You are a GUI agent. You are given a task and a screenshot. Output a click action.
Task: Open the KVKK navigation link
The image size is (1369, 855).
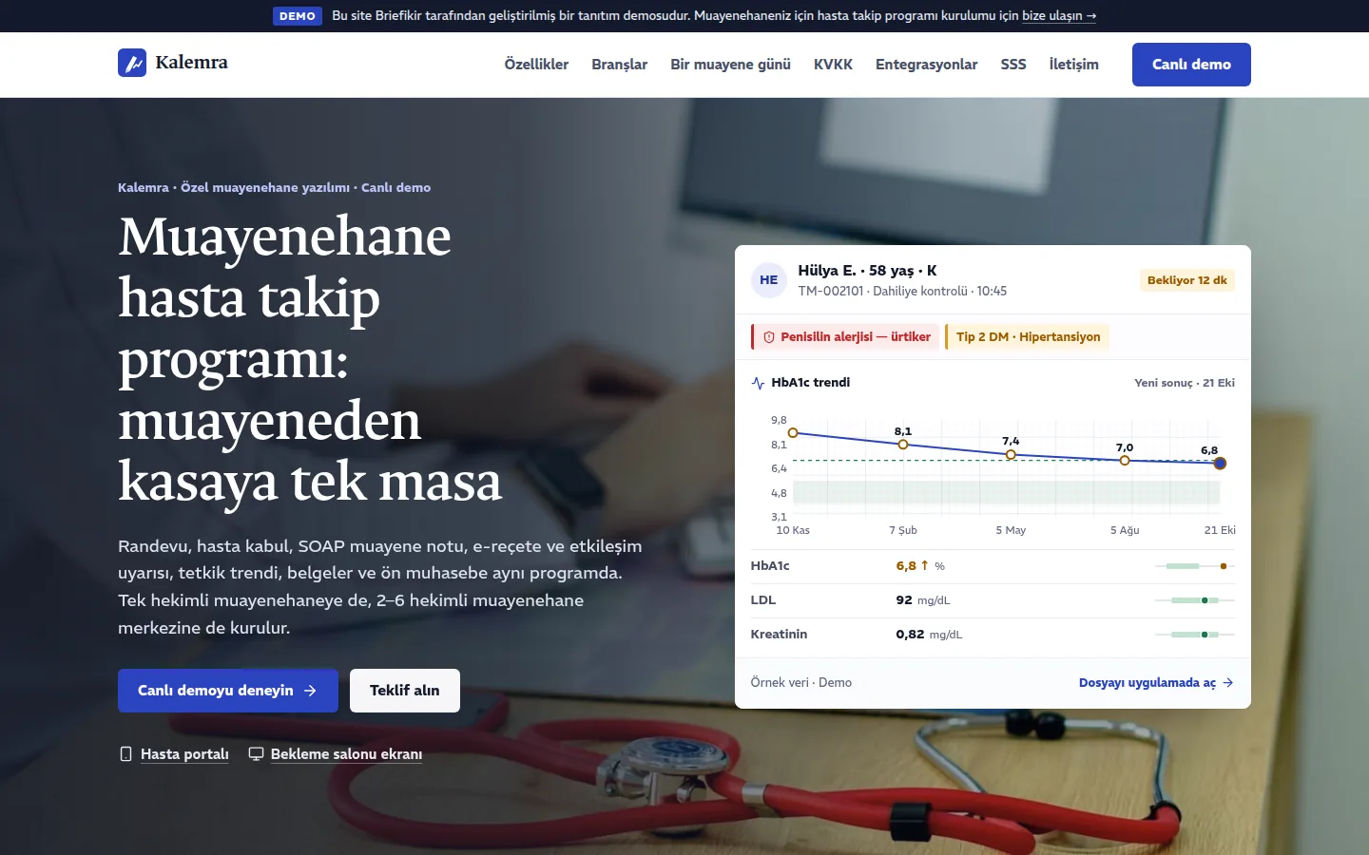point(833,65)
